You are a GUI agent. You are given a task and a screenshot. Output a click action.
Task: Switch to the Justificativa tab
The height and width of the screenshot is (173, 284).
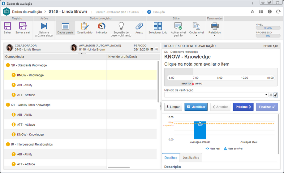click(191, 158)
